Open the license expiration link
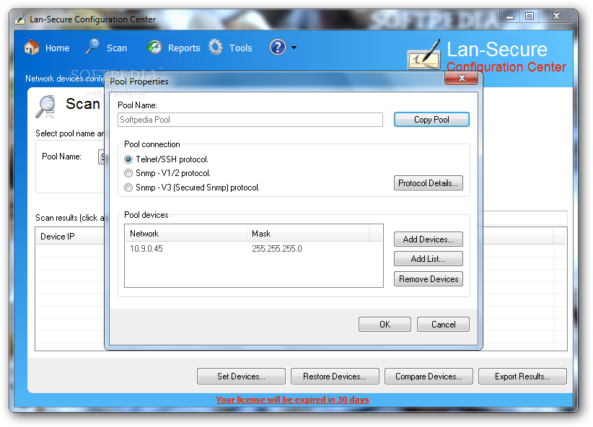The image size is (593, 427). [x=292, y=400]
